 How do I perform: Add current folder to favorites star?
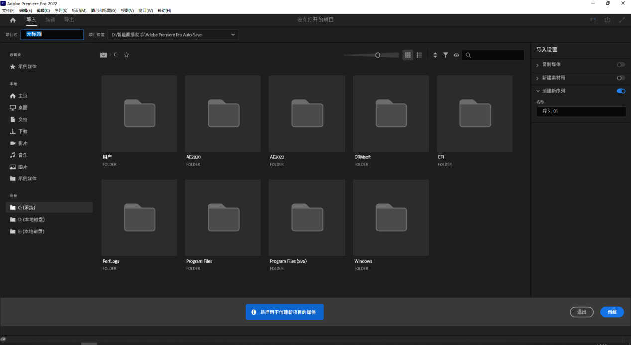pyautogui.click(x=126, y=55)
